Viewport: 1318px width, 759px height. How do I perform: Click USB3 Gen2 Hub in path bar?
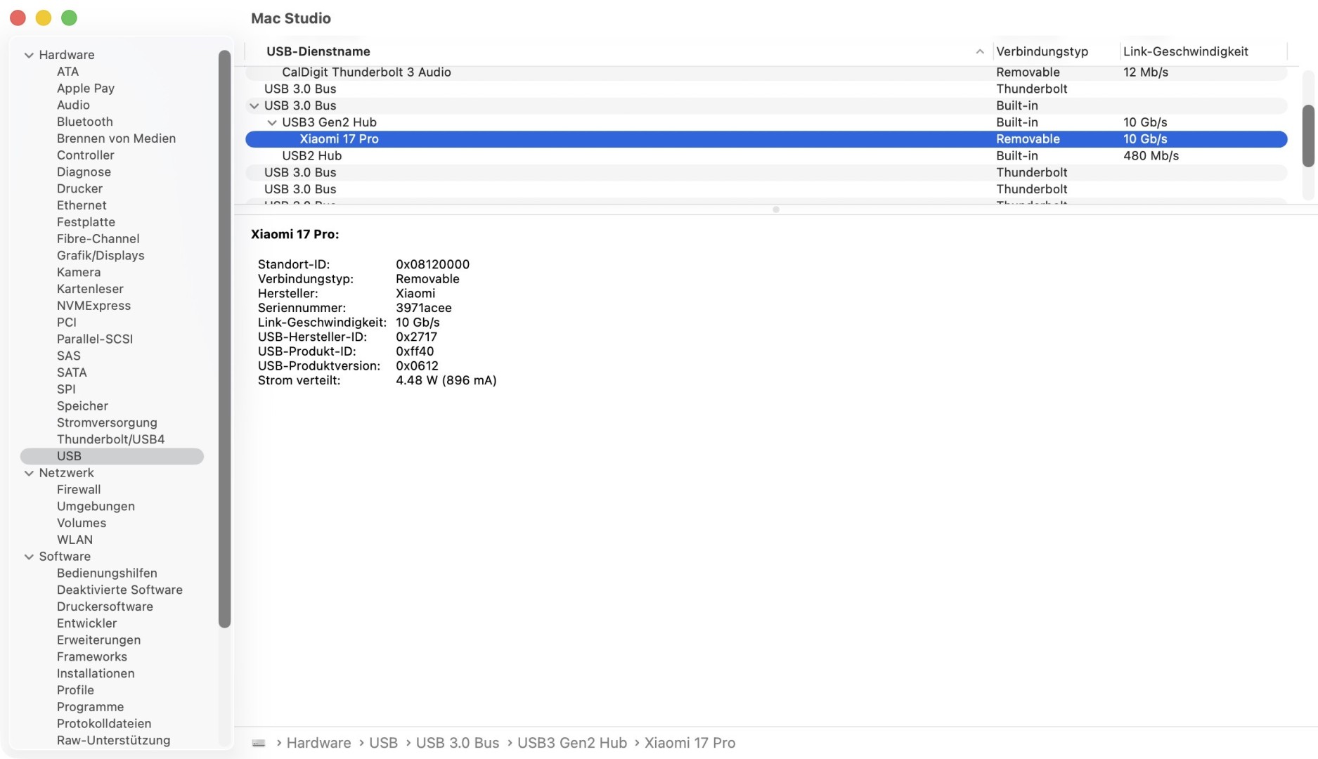(571, 743)
